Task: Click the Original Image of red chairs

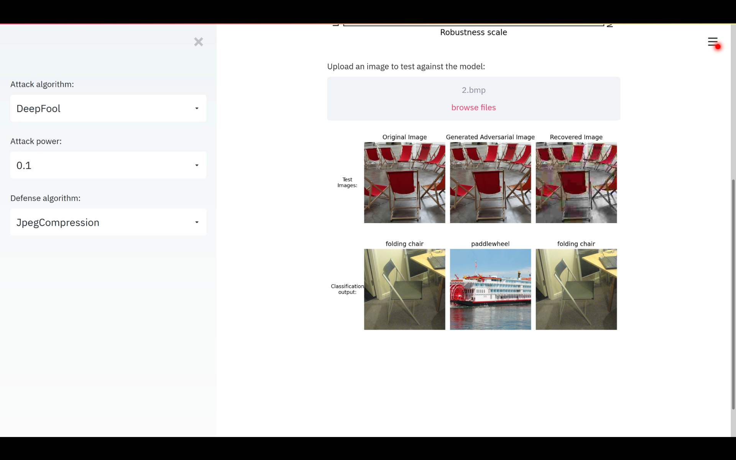Action: (404, 182)
